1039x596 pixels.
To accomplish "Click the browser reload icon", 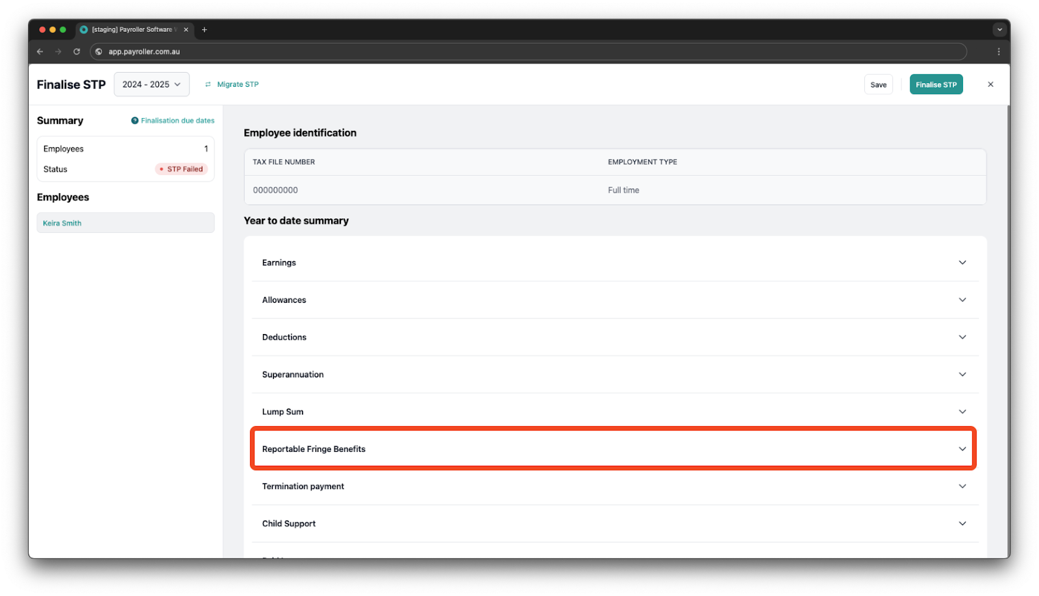I will 77,52.
